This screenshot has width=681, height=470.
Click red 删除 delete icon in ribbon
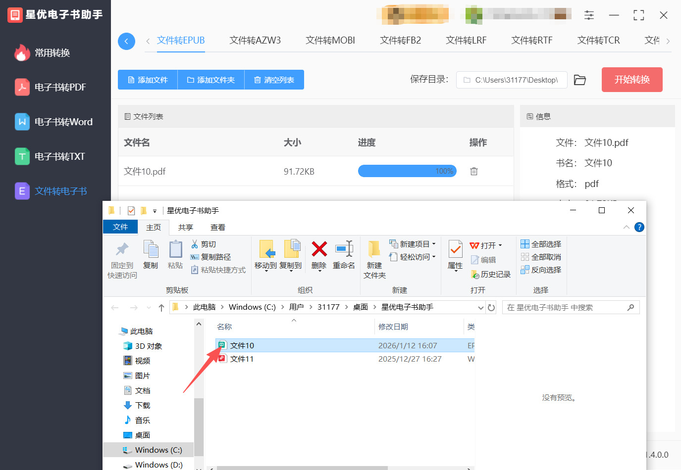[x=319, y=249]
